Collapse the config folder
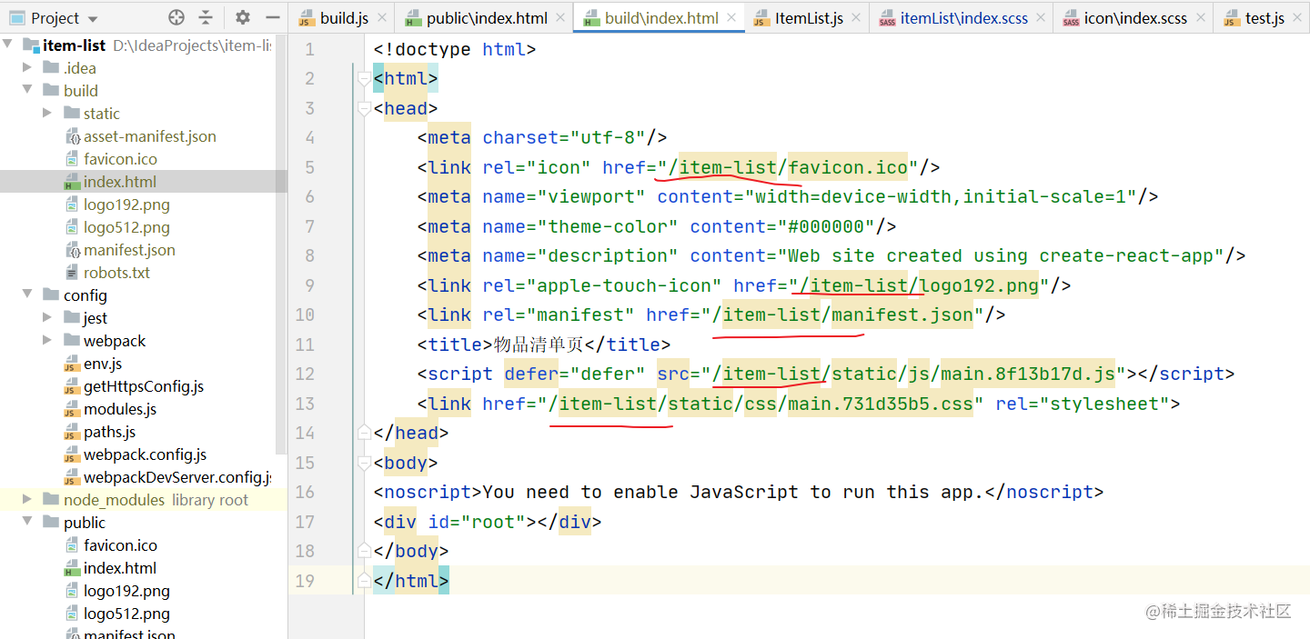 tap(27, 295)
